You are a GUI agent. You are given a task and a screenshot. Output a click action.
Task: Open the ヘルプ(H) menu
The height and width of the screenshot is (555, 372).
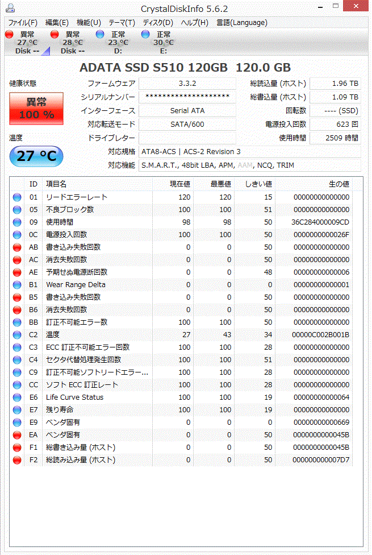(x=194, y=23)
